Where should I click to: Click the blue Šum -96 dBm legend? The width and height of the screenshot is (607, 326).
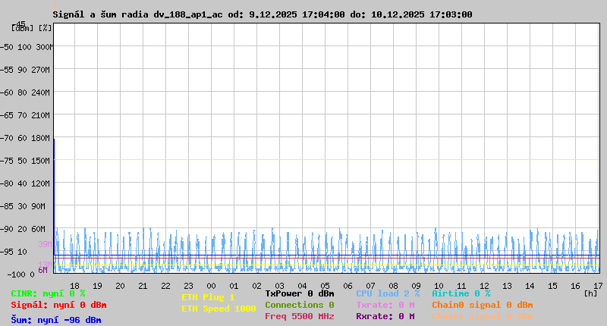(55, 320)
